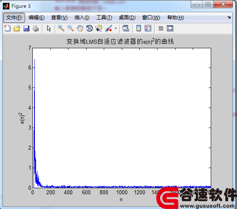Open file using the folder icon
The height and width of the screenshot is (209, 237).
(17, 28)
